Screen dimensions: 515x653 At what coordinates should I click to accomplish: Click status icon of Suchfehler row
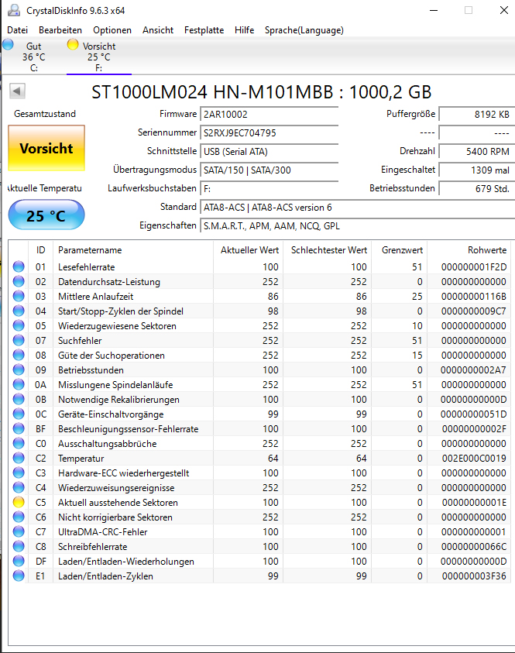tap(19, 340)
